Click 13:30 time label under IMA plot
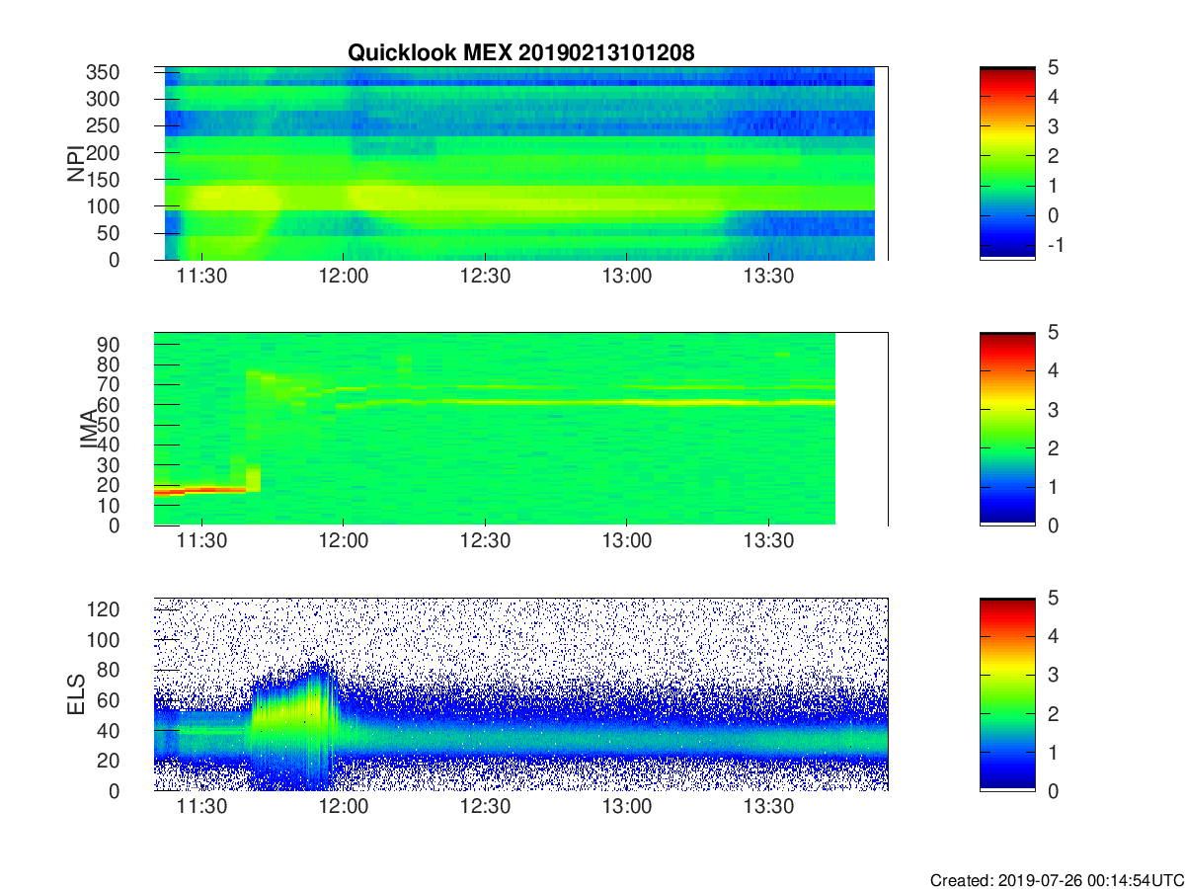Image resolution: width=1185 pixels, height=889 pixels. [769, 541]
